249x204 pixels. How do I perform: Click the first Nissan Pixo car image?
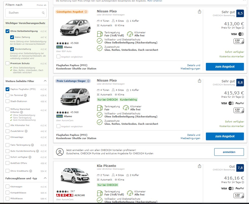pyautogui.click(x=75, y=28)
